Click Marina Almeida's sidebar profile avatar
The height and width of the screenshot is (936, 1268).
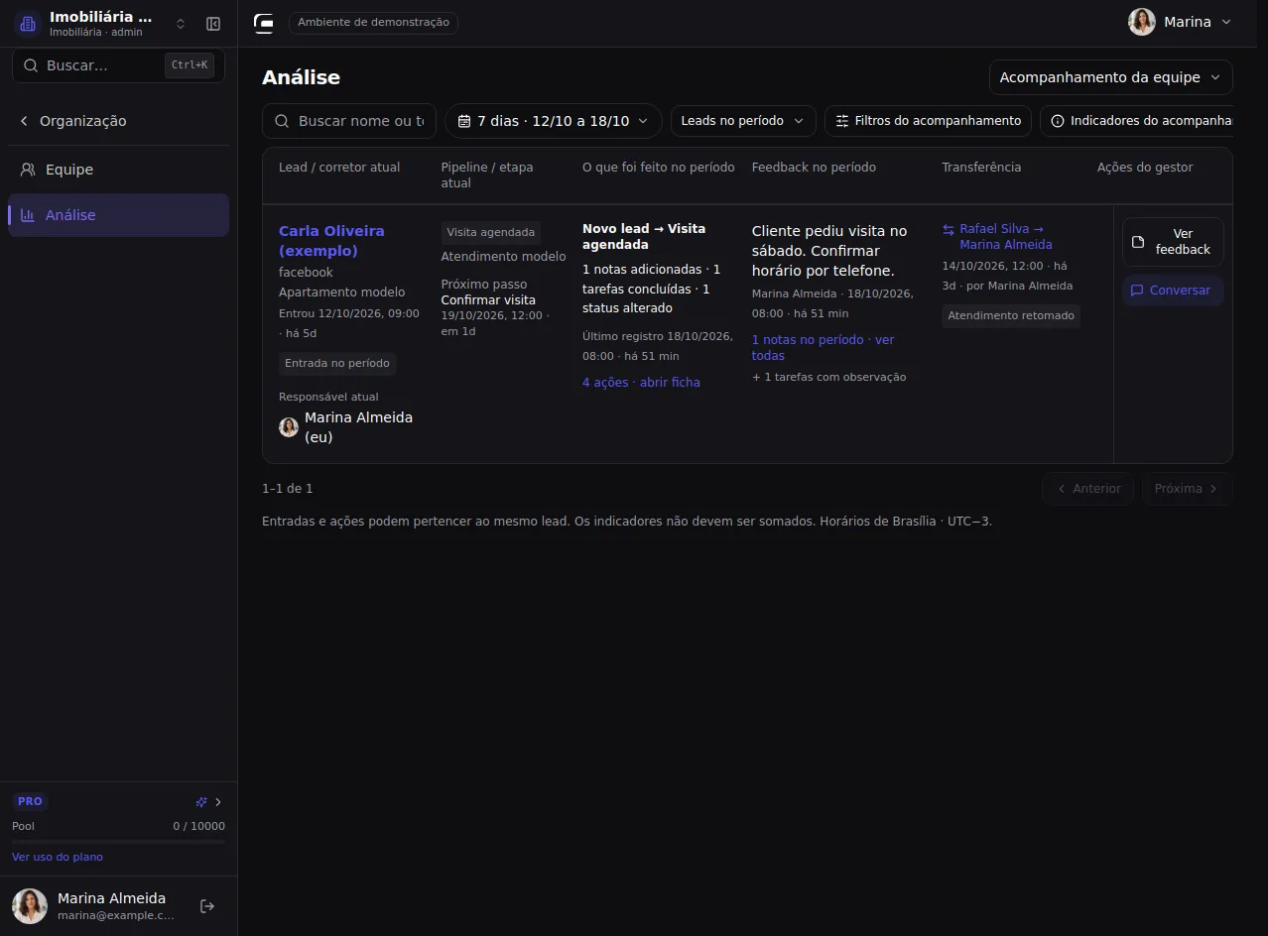30,906
